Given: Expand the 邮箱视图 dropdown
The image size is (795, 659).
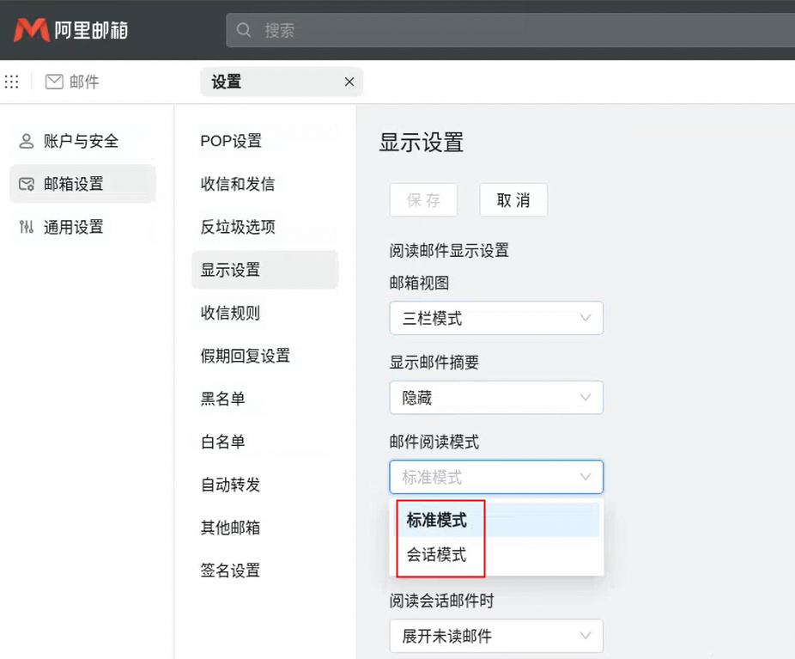Looking at the screenshot, I should coord(496,318).
